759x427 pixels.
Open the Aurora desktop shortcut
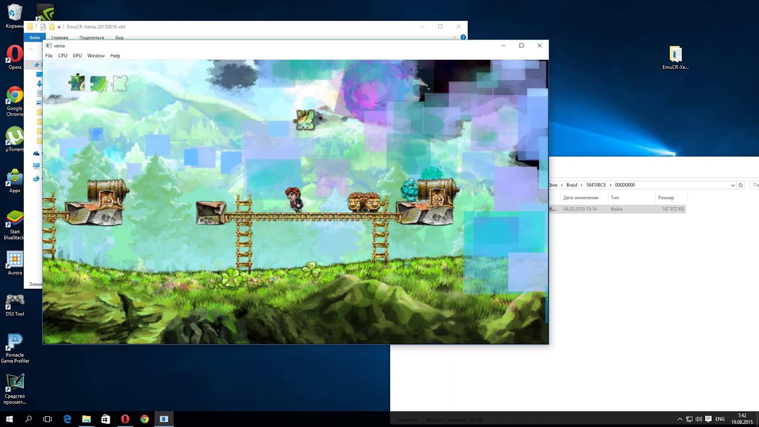tap(15, 263)
